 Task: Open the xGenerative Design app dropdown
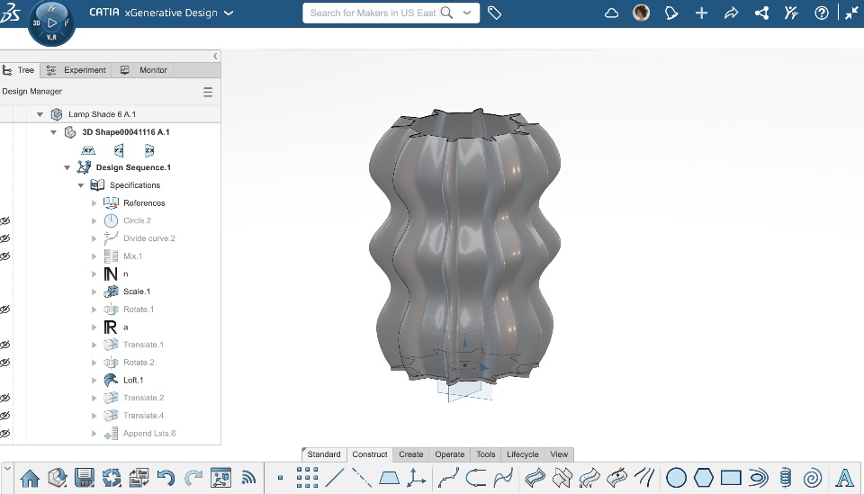click(x=229, y=13)
